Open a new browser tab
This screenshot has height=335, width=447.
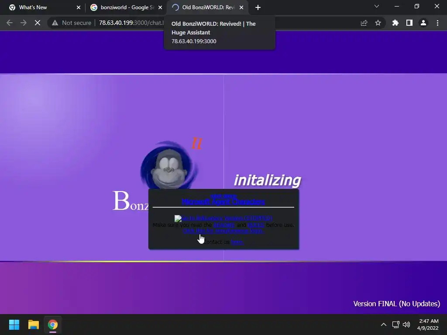click(258, 7)
